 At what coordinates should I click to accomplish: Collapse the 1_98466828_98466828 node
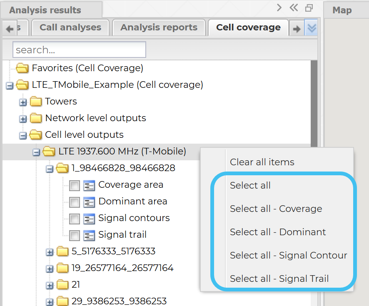pyautogui.click(x=50, y=169)
